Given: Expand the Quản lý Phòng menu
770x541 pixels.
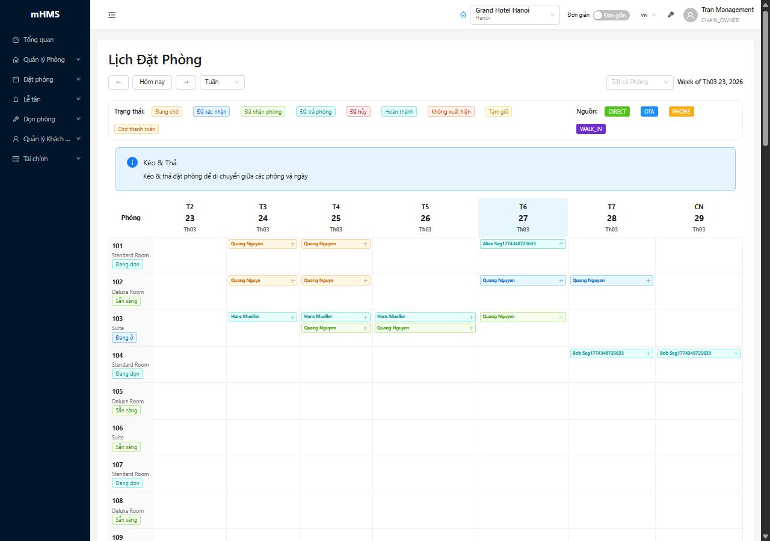Looking at the screenshot, I should pyautogui.click(x=45, y=60).
